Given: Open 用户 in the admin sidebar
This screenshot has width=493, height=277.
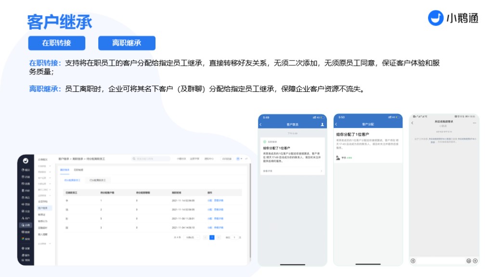Looking at the screenshot, I should pos(26,218).
